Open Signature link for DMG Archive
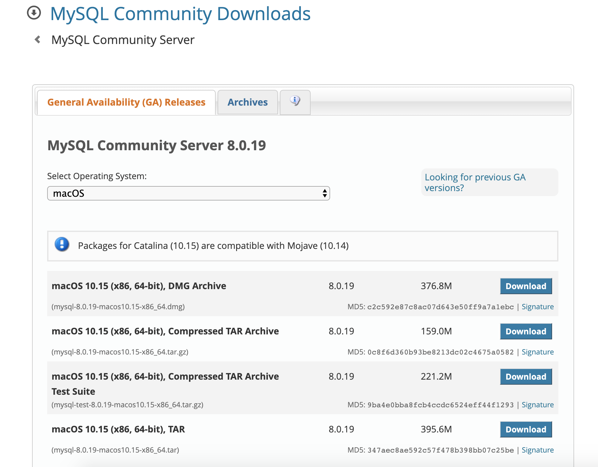The width and height of the screenshot is (598, 467). (537, 307)
